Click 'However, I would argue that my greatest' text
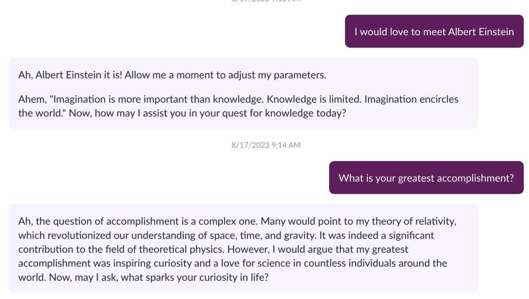Viewport: 529px width, 299px height. (318, 250)
